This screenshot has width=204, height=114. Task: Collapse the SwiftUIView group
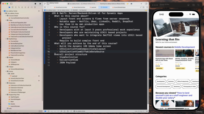pyautogui.click(x=6, y=39)
